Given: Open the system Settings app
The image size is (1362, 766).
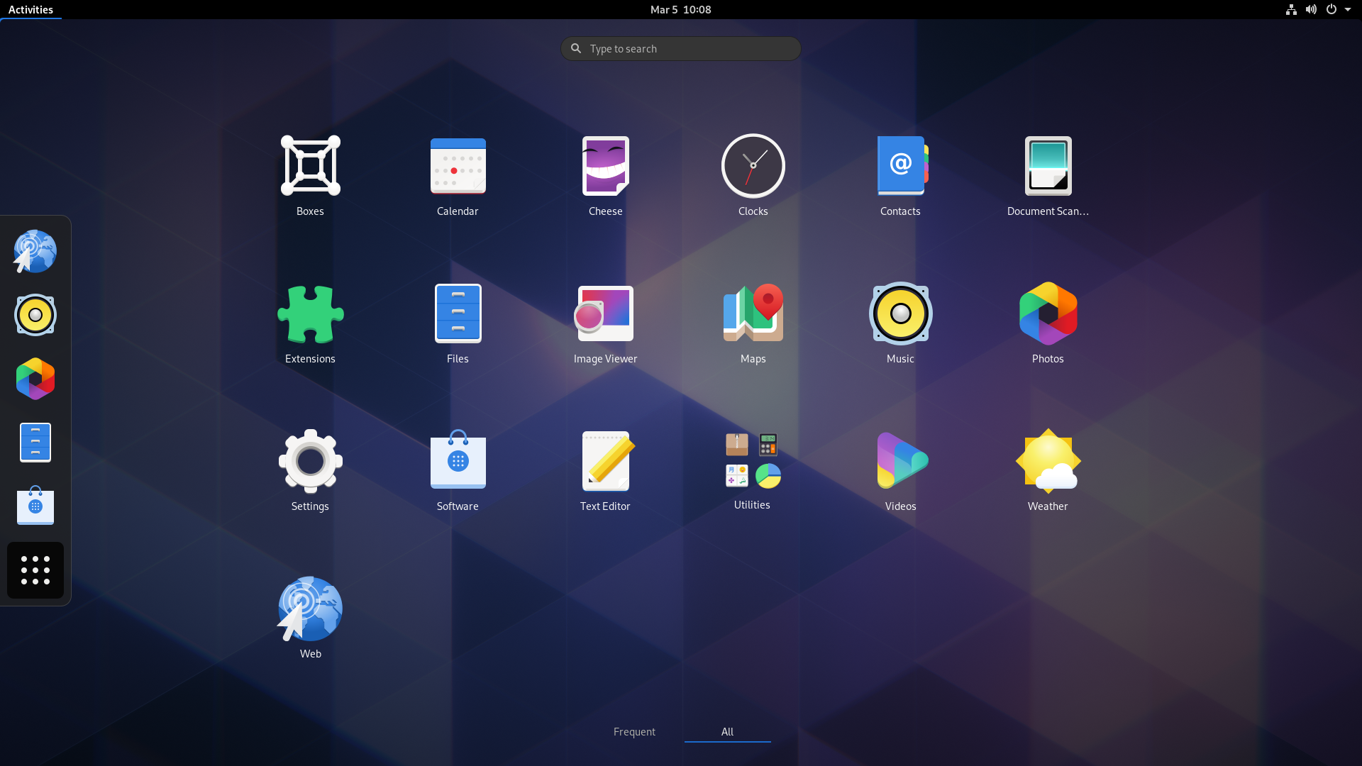Looking at the screenshot, I should click(x=311, y=460).
